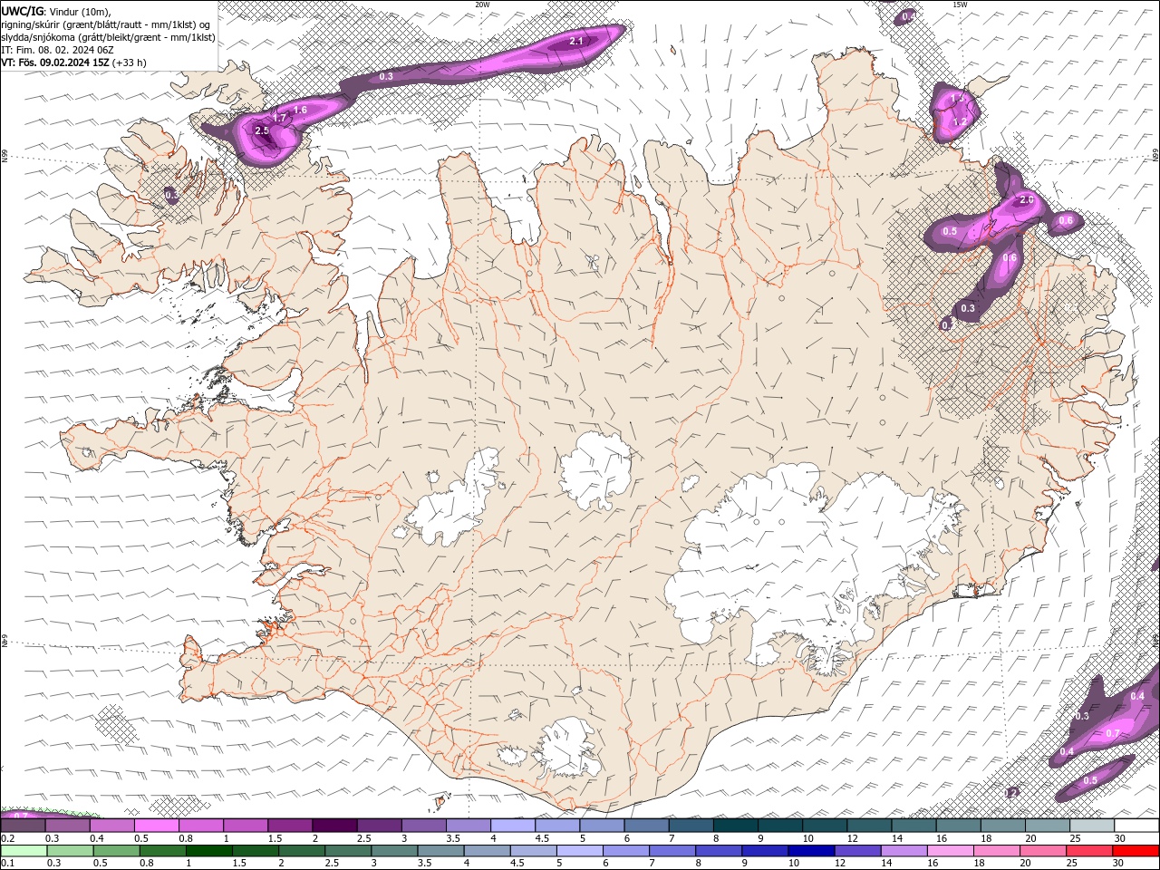Click the lower legend swatch between 10 and 12

(x=810, y=851)
